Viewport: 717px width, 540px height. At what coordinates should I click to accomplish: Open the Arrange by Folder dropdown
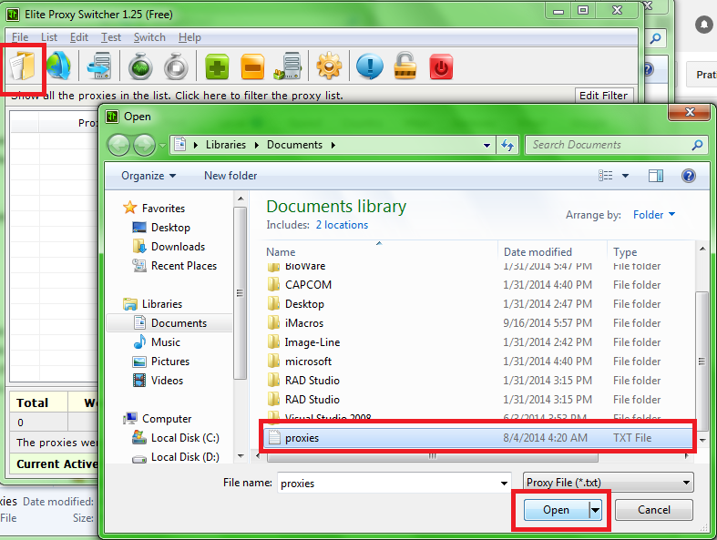654,214
